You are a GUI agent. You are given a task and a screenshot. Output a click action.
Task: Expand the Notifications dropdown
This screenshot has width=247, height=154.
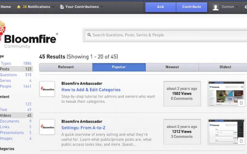pos(53,7)
